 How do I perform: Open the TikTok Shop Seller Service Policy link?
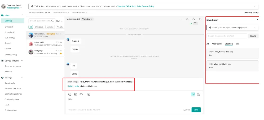[x=136, y=6]
